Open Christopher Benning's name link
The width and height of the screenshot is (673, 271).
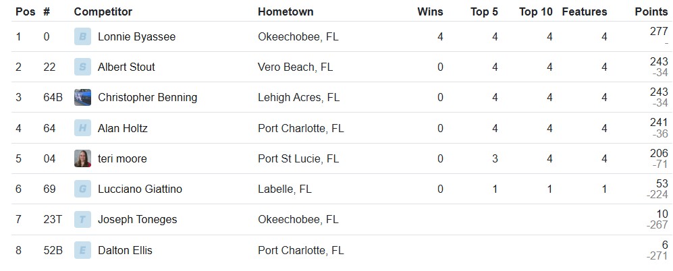(x=147, y=98)
